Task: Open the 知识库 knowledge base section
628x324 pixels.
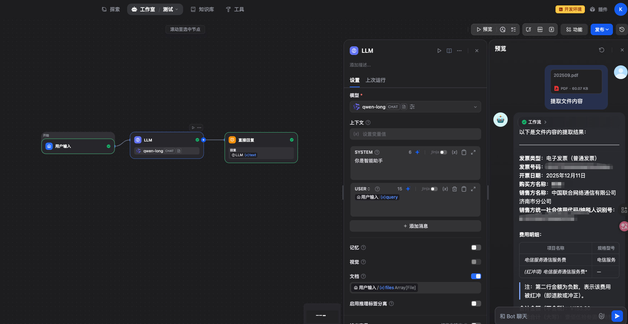Action: pyautogui.click(x=203, y=9)
